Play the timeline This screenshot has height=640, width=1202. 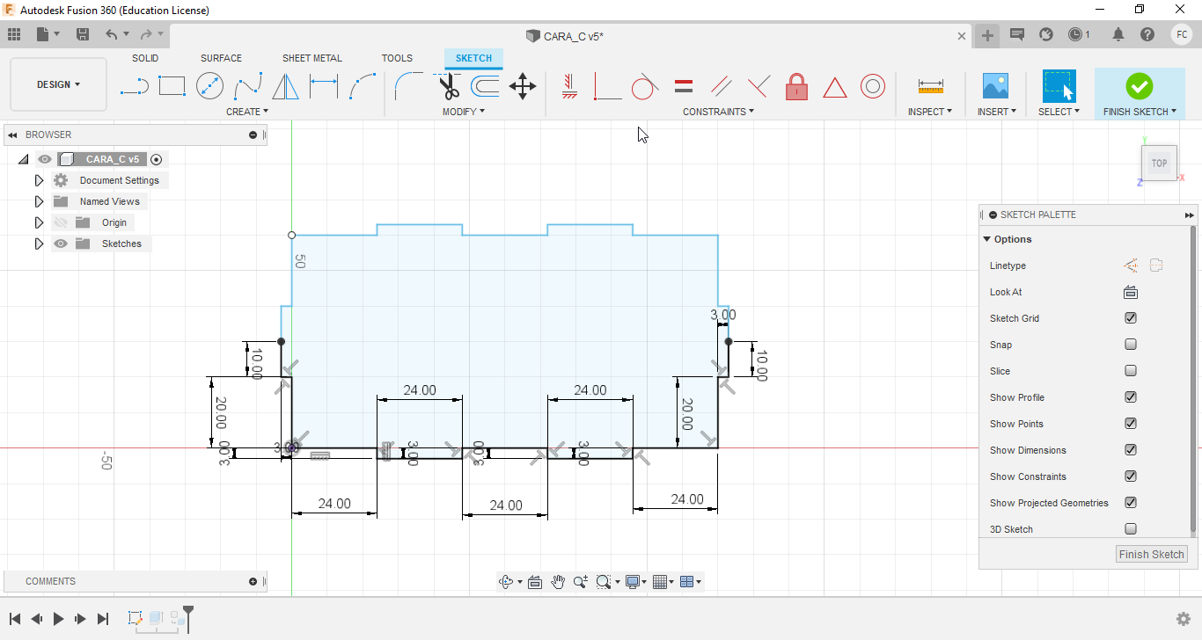[59, 619]
